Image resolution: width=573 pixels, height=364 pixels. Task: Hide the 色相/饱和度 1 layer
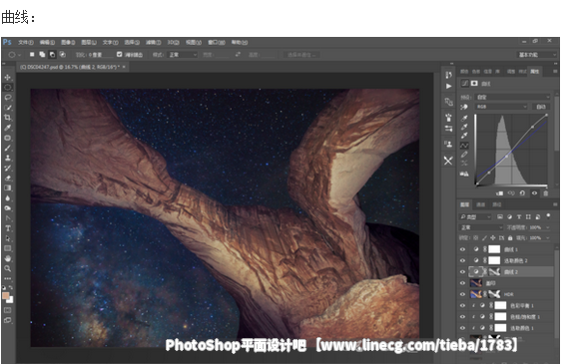pyautogui.click(x=462, y=316)
